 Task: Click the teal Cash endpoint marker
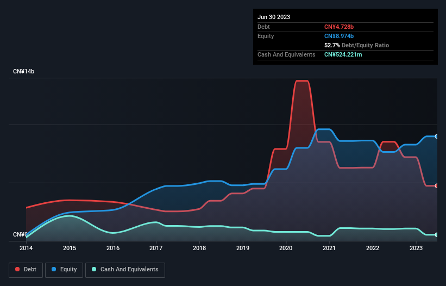coord(437,235)
